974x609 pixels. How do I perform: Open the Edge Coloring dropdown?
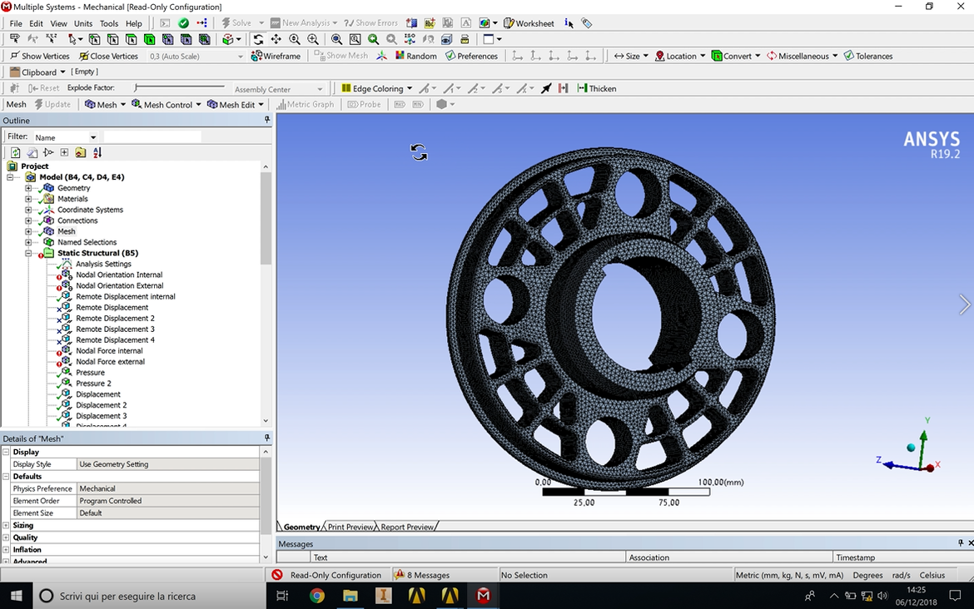point(377,88)
